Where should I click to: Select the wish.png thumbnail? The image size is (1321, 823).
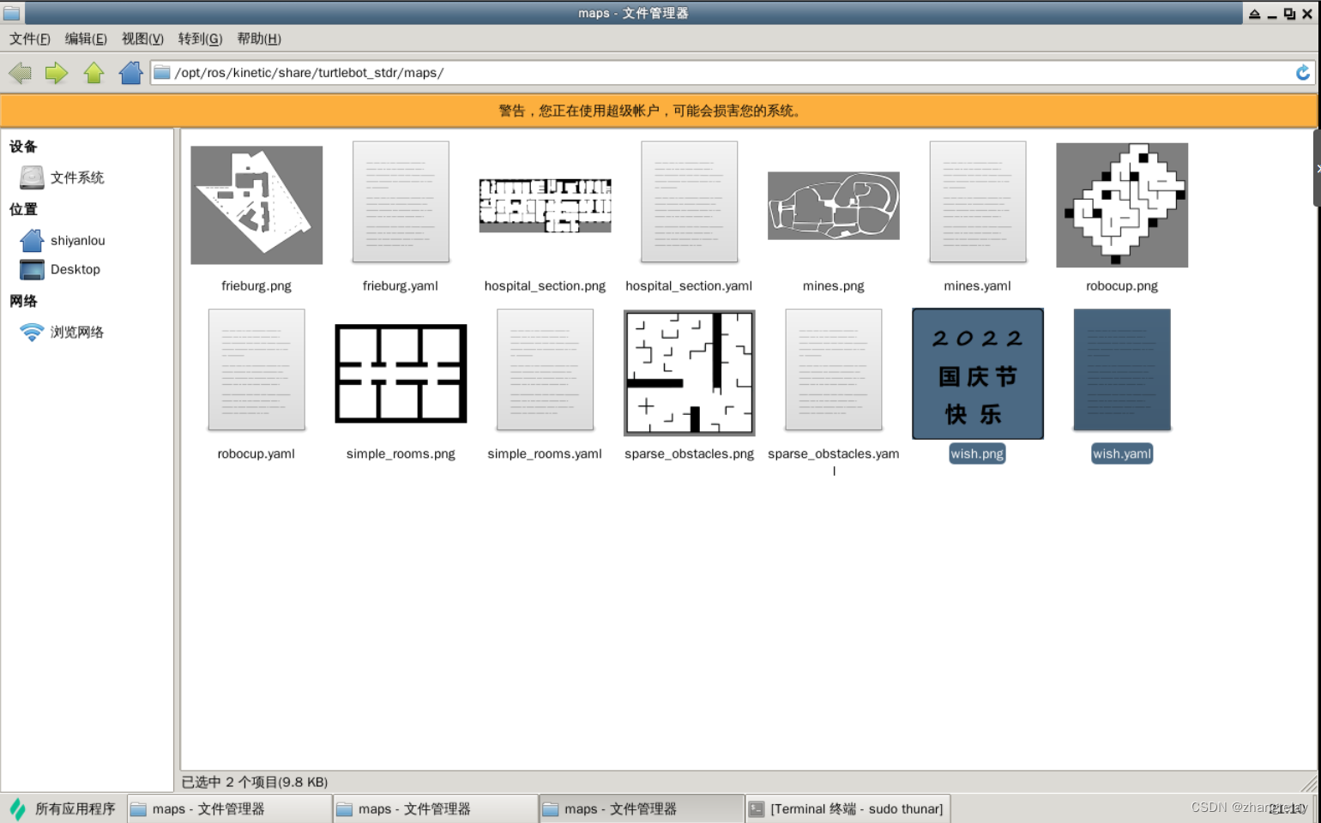point(977,374)
